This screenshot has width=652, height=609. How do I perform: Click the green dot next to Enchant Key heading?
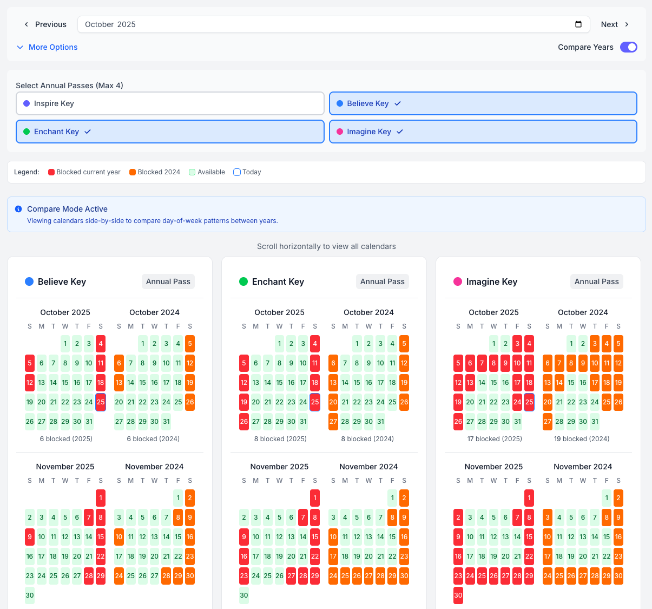coord(243,281)
